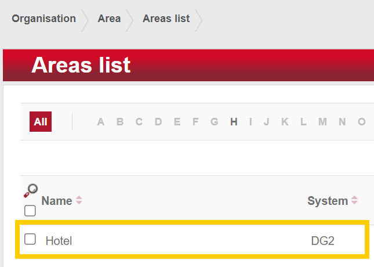Sort by System column arrows

point(354,201)
